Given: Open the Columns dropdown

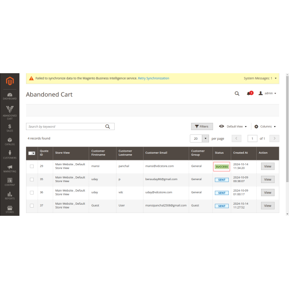Looking at the screenshot, I should (x=265, y=126).
